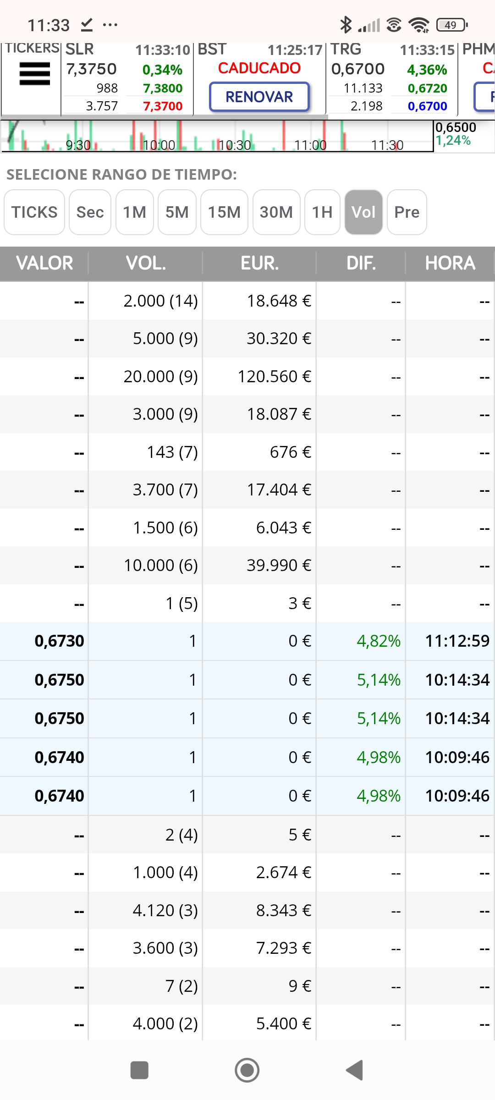
Task: Tap the Wi-Fi status icon
Action: (x=419, y=25)
